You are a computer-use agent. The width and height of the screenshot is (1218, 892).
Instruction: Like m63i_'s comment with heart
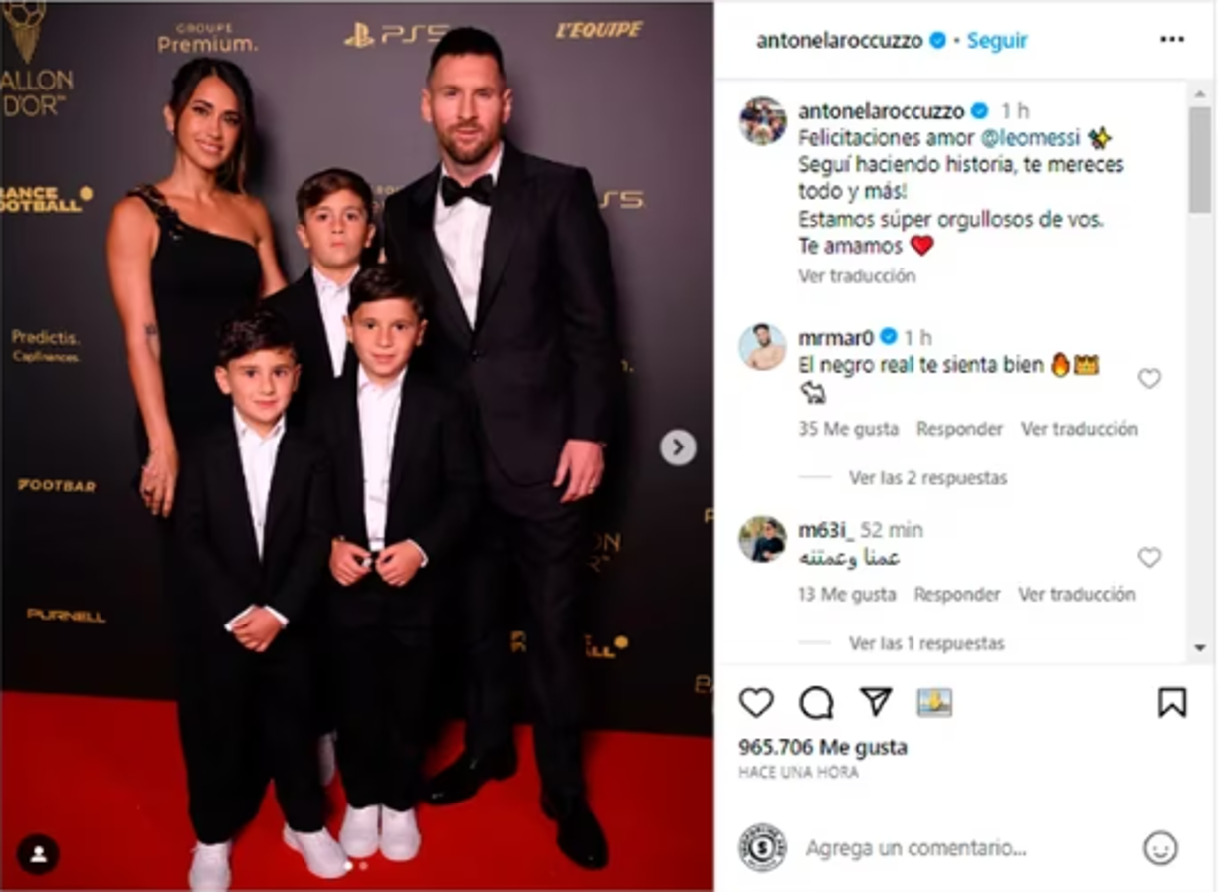1149,558
